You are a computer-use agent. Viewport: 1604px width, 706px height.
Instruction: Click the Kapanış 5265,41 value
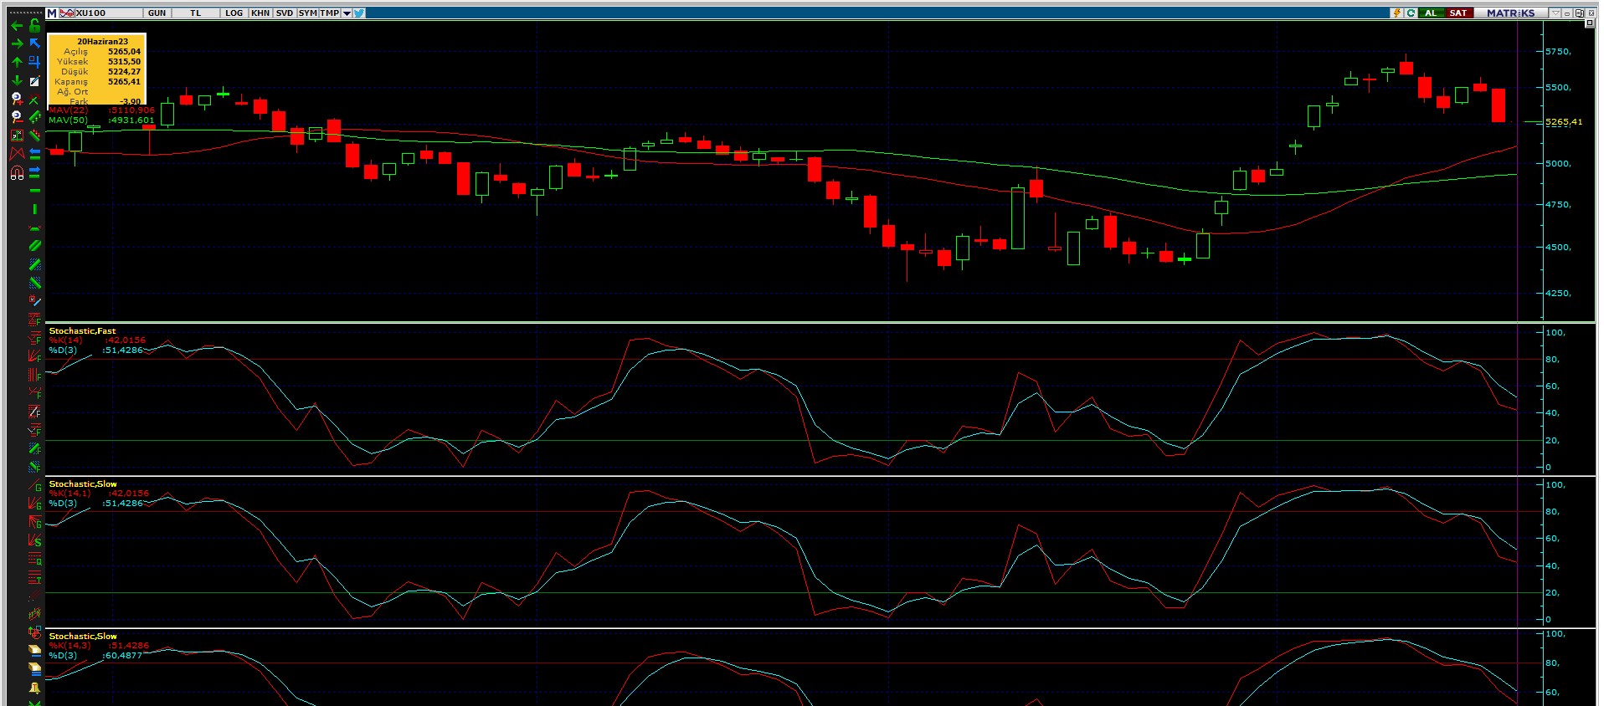124,82
